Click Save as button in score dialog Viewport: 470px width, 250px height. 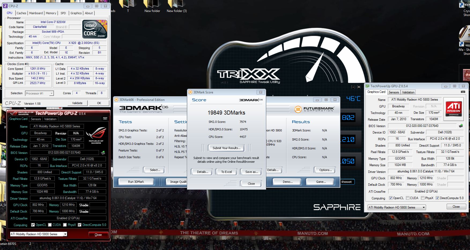click(x=251, y=172)
